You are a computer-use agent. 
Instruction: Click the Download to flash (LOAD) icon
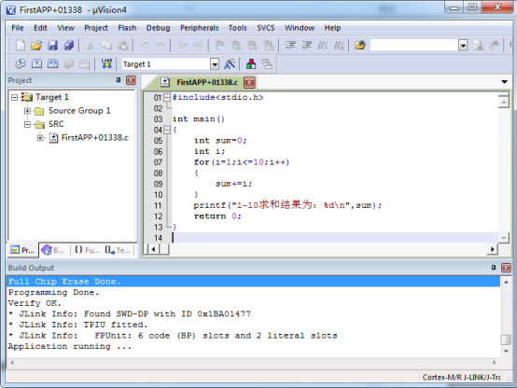pos(106,63)
